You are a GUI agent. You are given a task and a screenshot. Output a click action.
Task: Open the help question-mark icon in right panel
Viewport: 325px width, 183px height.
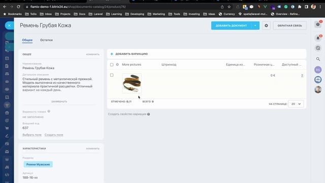(x=318, y=24)
